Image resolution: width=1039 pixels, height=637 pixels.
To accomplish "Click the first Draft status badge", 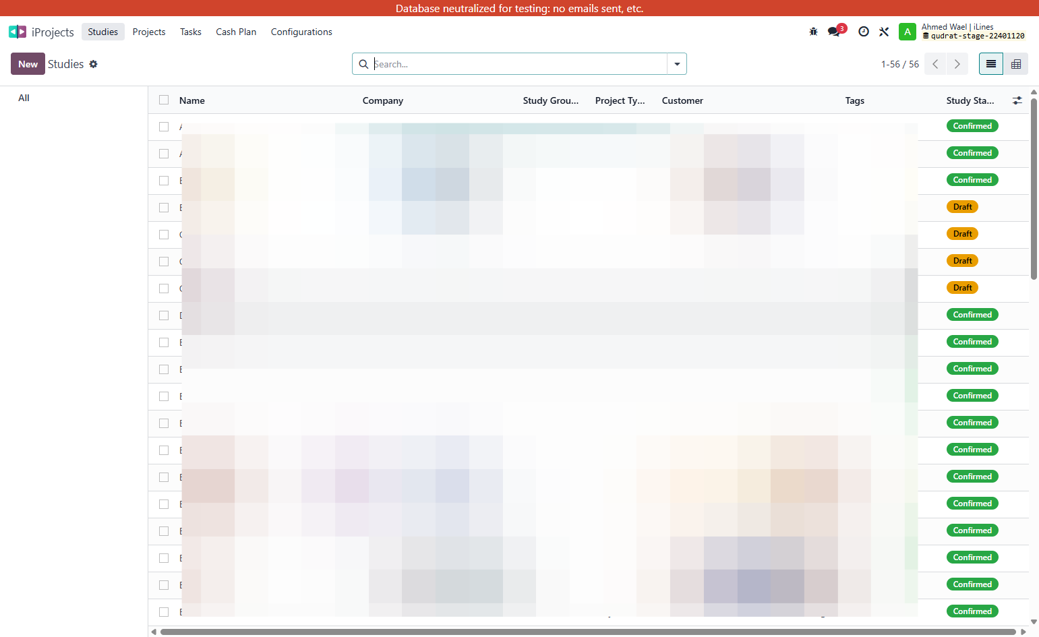I will [962, 207].
